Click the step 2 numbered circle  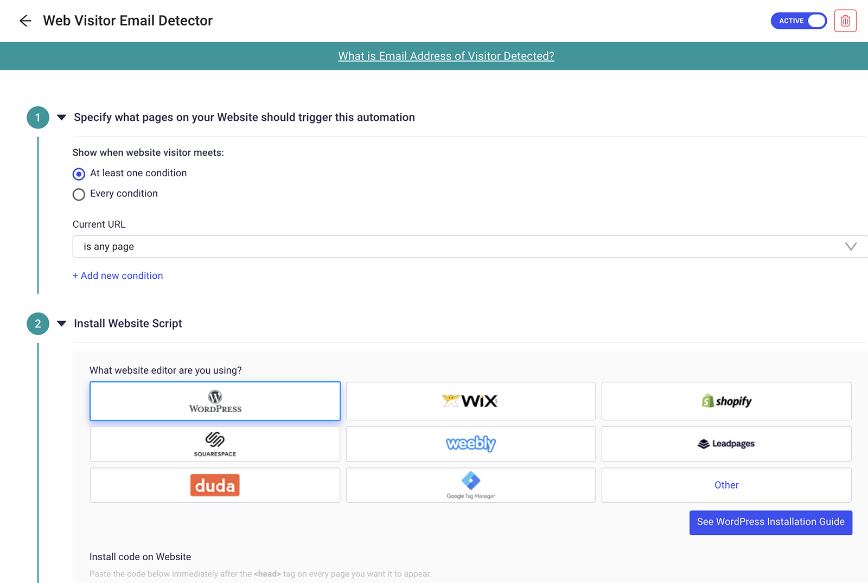[38, 324]
